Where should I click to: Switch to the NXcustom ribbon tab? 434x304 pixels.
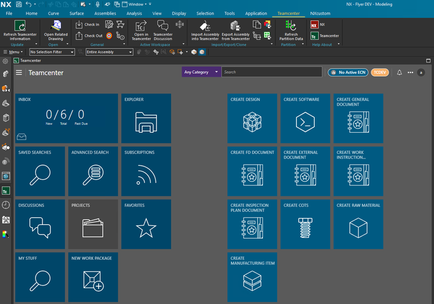click(x=320, y=14)
